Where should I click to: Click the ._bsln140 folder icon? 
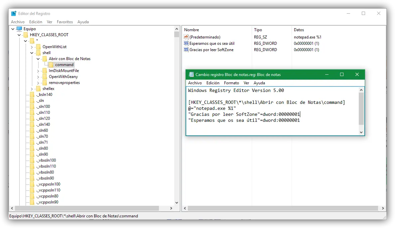(32, 95)
